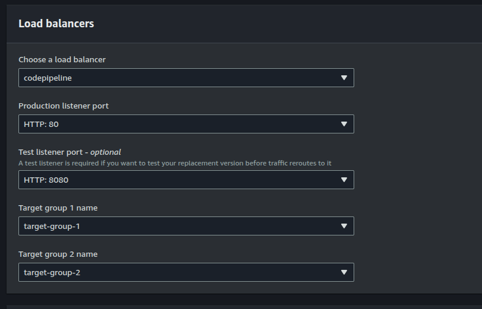
Task: Click the Target group 1 name label
Action: pos(58,208)
